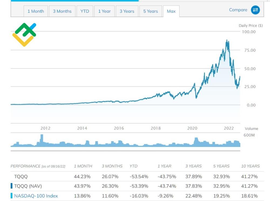Image resolution: width=270 pixels, height=201 pixels.
Task: Click the PERFORMANCE as of 08/16/22 label
Action: click(38, 166)
